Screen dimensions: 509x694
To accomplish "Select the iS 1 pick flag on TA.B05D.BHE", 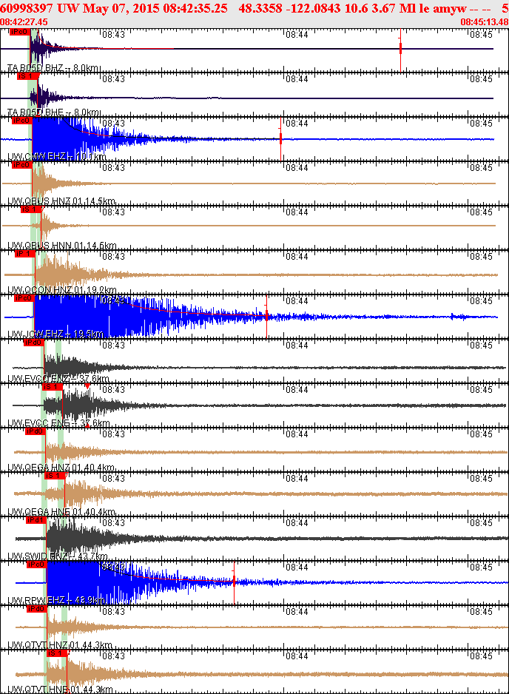I will click(27, 76).
